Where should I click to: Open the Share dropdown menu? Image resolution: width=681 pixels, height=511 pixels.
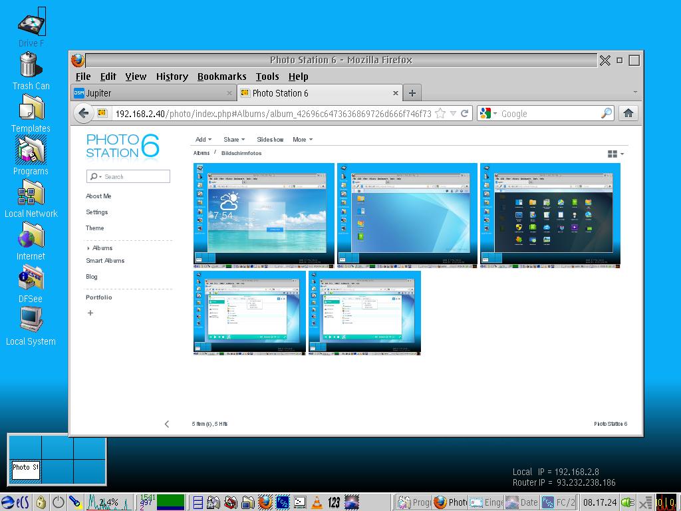[234, 140]
